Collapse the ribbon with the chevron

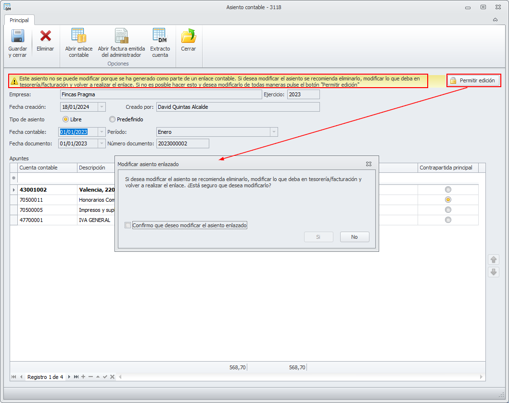pos(495,20)
